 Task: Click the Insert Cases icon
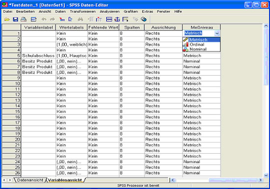tap(91, 19)
